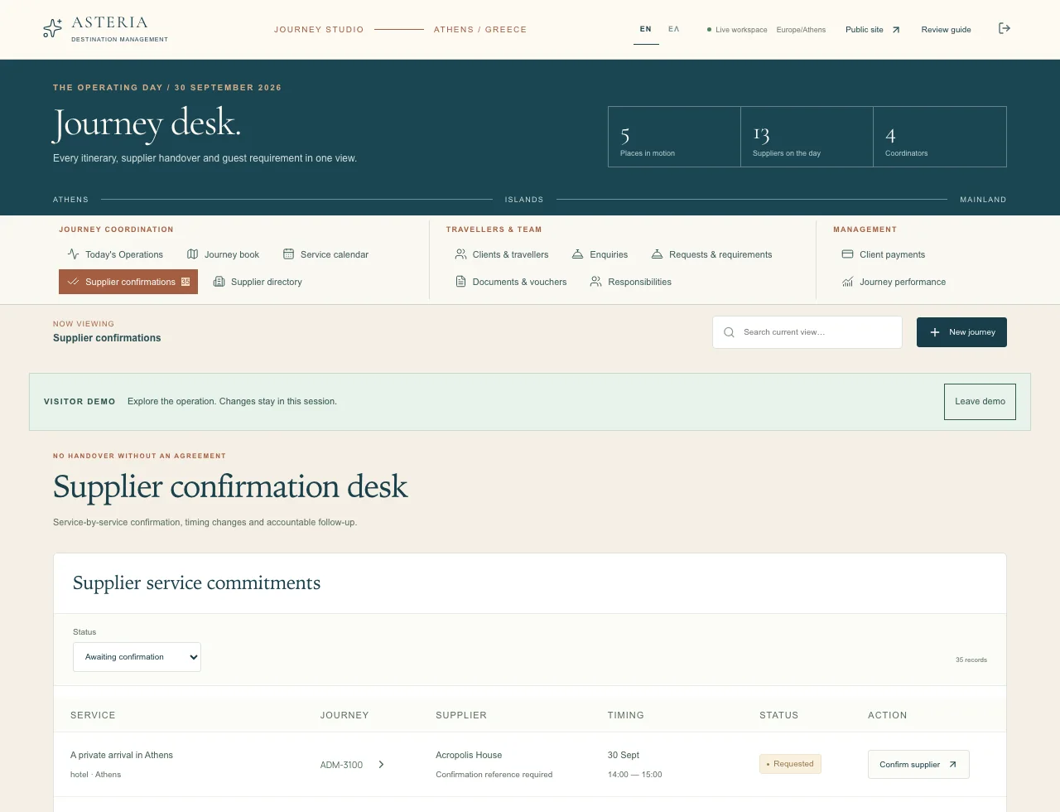
Task: Click the Public site external arrow icon
Action: pos(895,30)
